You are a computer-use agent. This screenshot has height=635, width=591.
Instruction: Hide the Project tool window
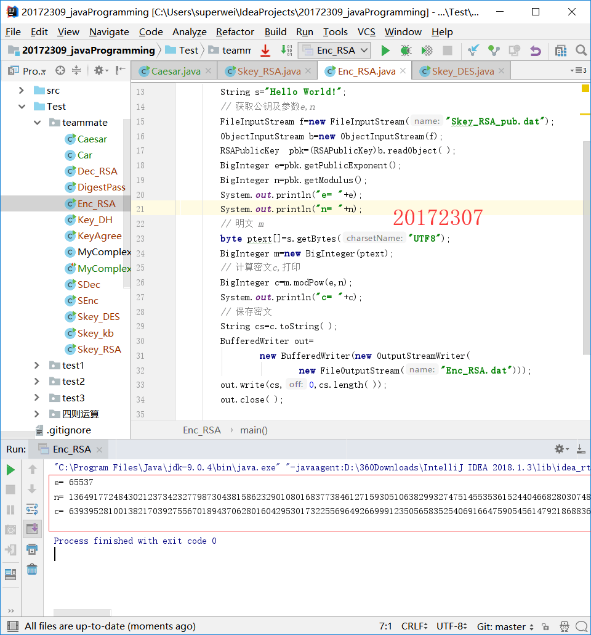[120, 71]
